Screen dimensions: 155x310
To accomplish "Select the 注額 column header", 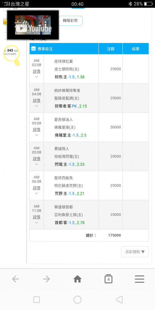I will [111, 49].
